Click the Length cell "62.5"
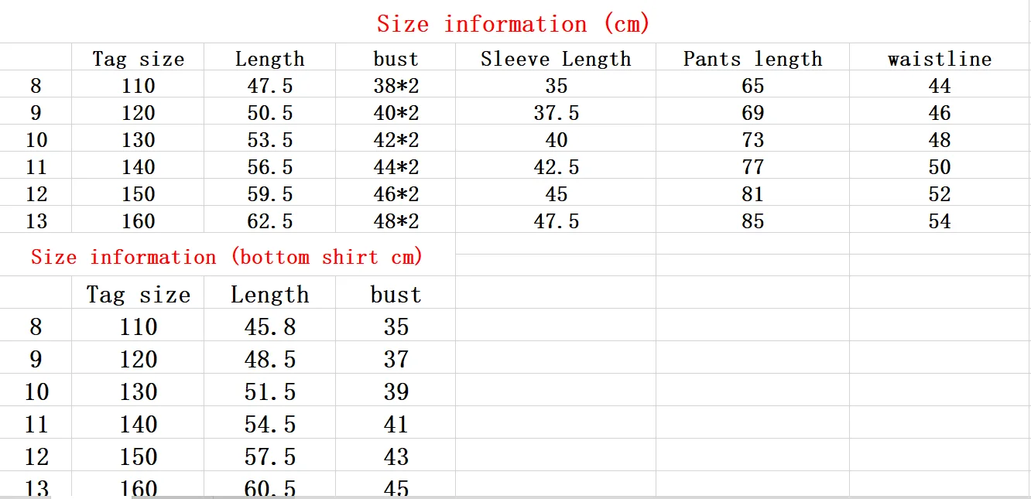Image resolution: width=1031 pixels, height=499 pixels. point(270,221)
